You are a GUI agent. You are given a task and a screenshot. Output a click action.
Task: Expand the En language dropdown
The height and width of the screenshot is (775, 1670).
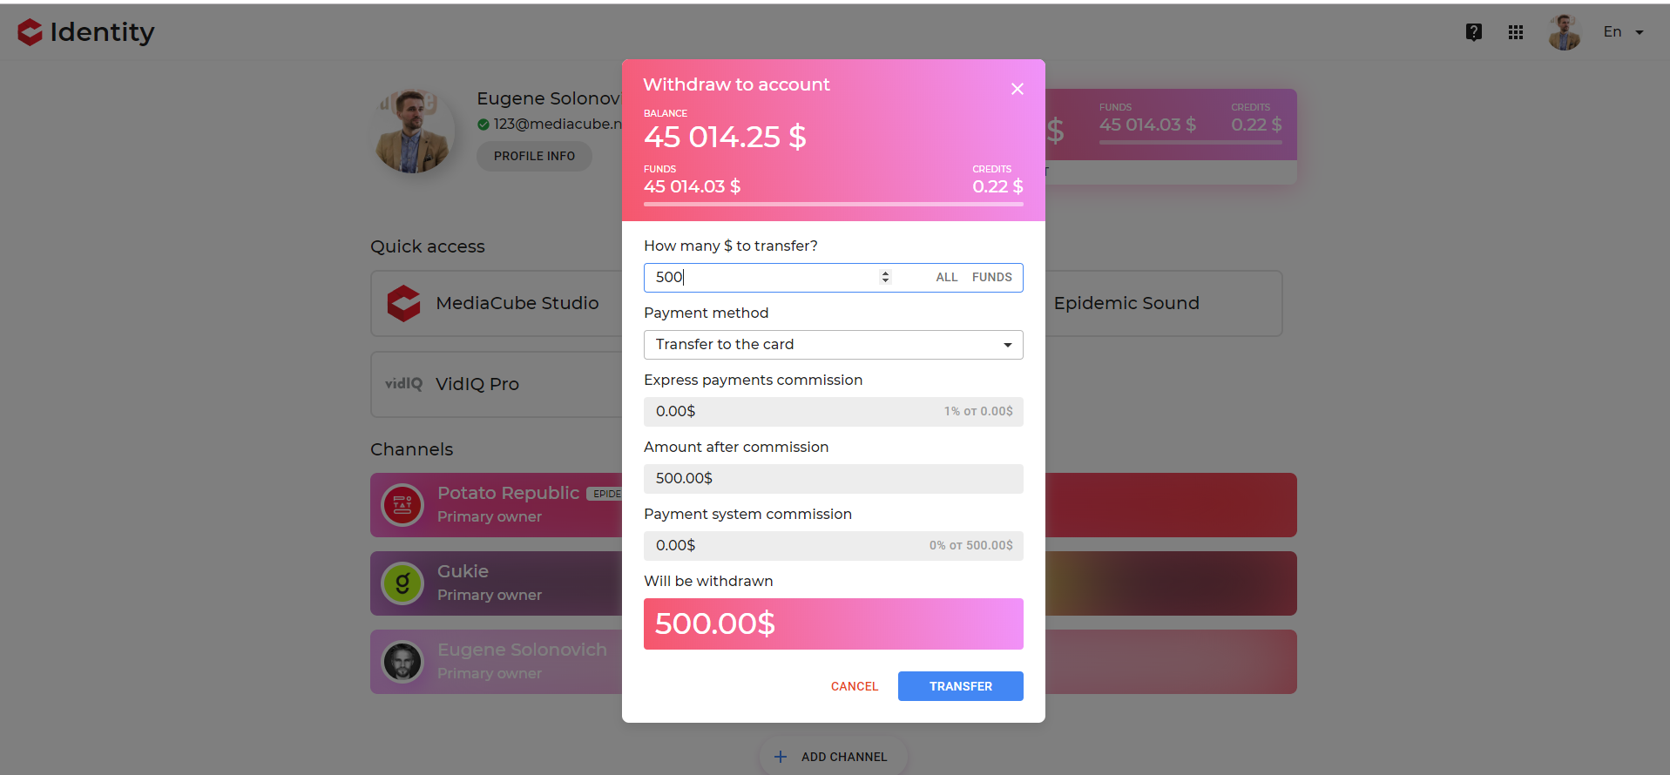[1624, 32]
